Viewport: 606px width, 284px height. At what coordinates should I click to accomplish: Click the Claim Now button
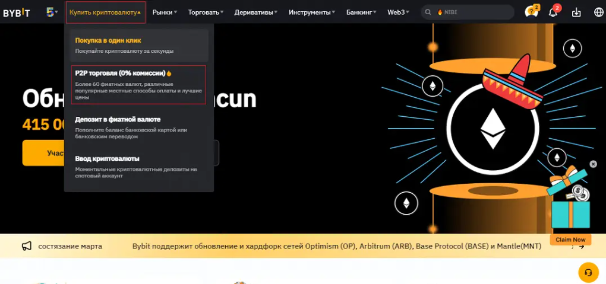(x=570, y=240)
